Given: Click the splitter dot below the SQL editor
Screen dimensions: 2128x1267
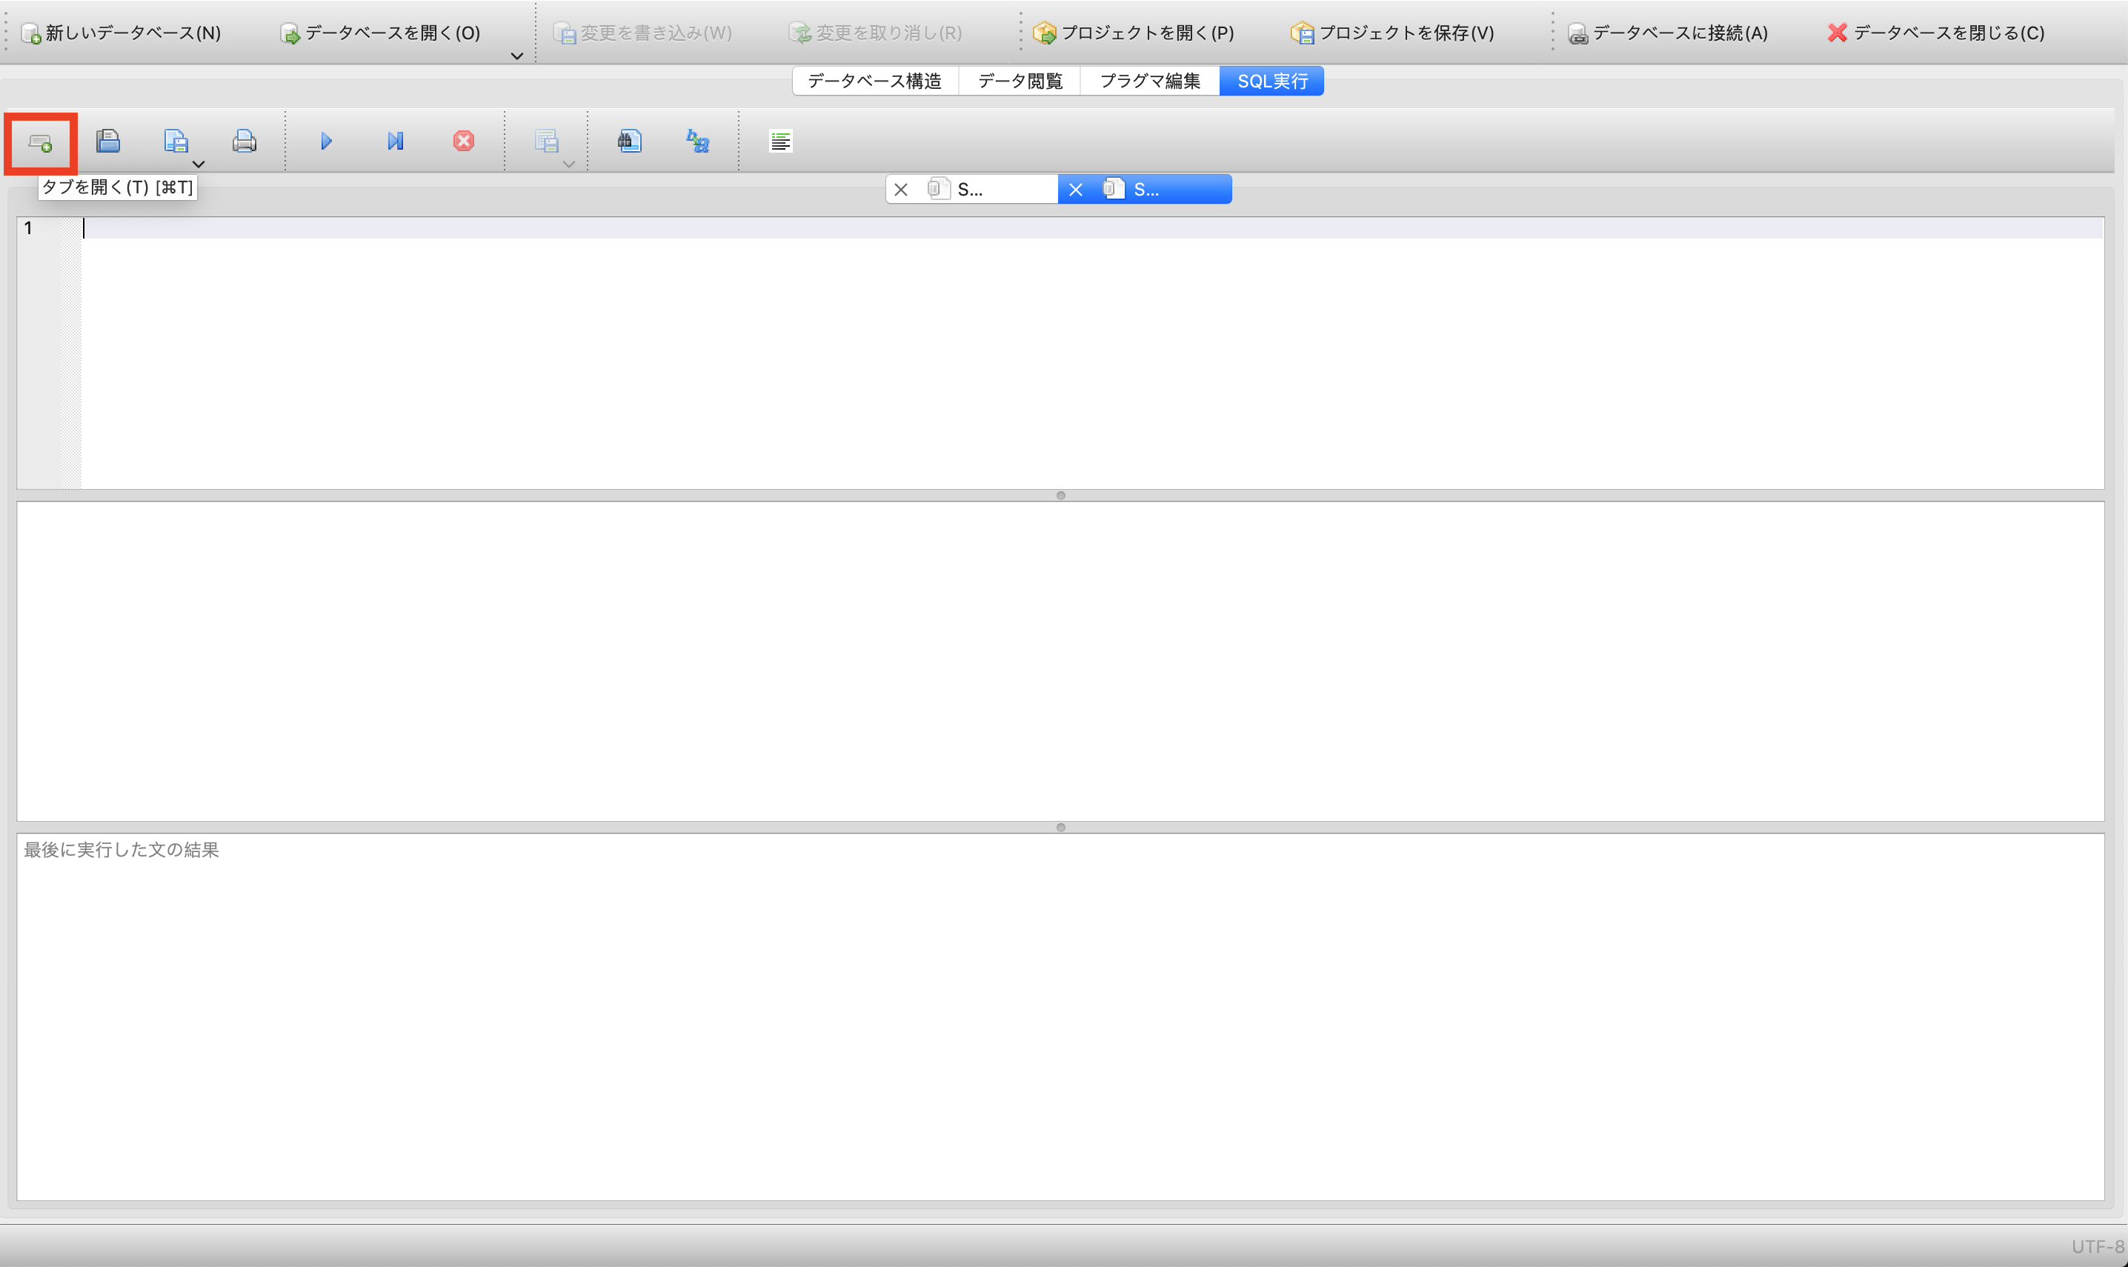Looking at the screenshot, I should coord(1061,495).
